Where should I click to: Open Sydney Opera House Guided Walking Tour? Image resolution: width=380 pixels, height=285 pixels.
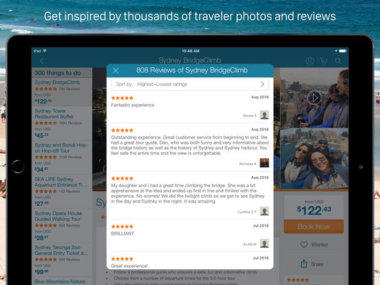tap(62, 226)
